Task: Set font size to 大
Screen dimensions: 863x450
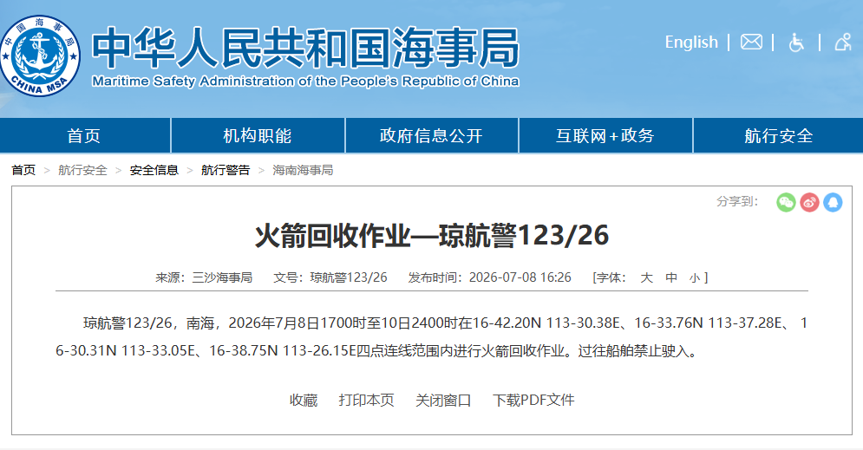Action: (x=647, y=277)
